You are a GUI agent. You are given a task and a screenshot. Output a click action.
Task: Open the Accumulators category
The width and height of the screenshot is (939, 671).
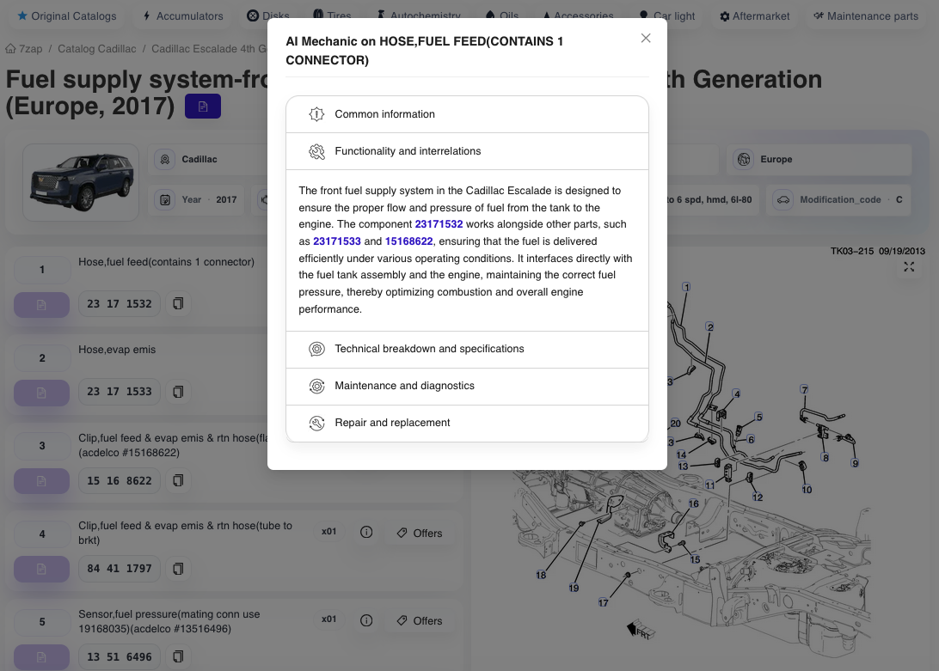click(x=182, y=16)
